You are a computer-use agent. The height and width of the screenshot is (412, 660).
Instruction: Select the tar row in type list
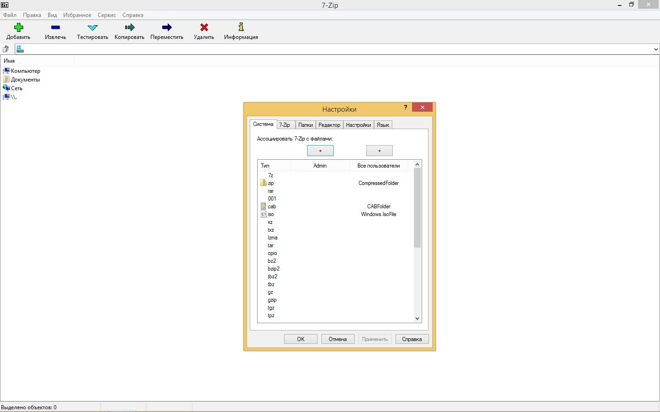click(x=335, y=245)
